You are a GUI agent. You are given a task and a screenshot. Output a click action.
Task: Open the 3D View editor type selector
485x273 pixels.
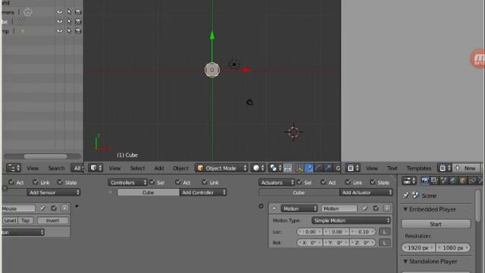[95, 168]
